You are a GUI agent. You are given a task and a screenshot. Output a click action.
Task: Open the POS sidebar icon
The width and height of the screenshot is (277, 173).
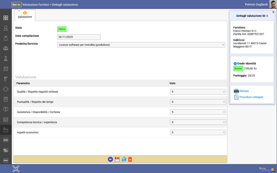coord(6,160)
